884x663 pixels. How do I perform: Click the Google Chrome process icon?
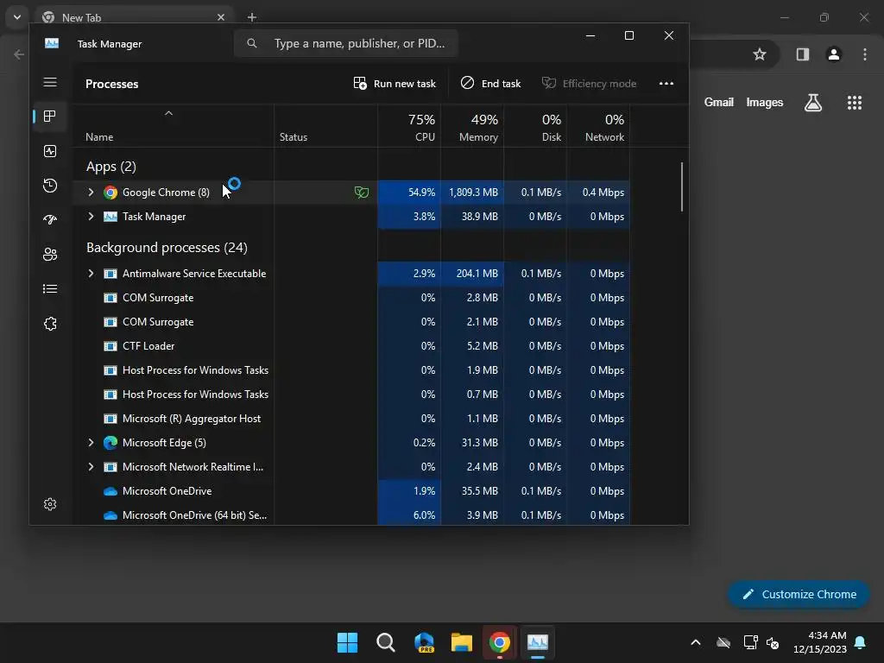[110, 193]
